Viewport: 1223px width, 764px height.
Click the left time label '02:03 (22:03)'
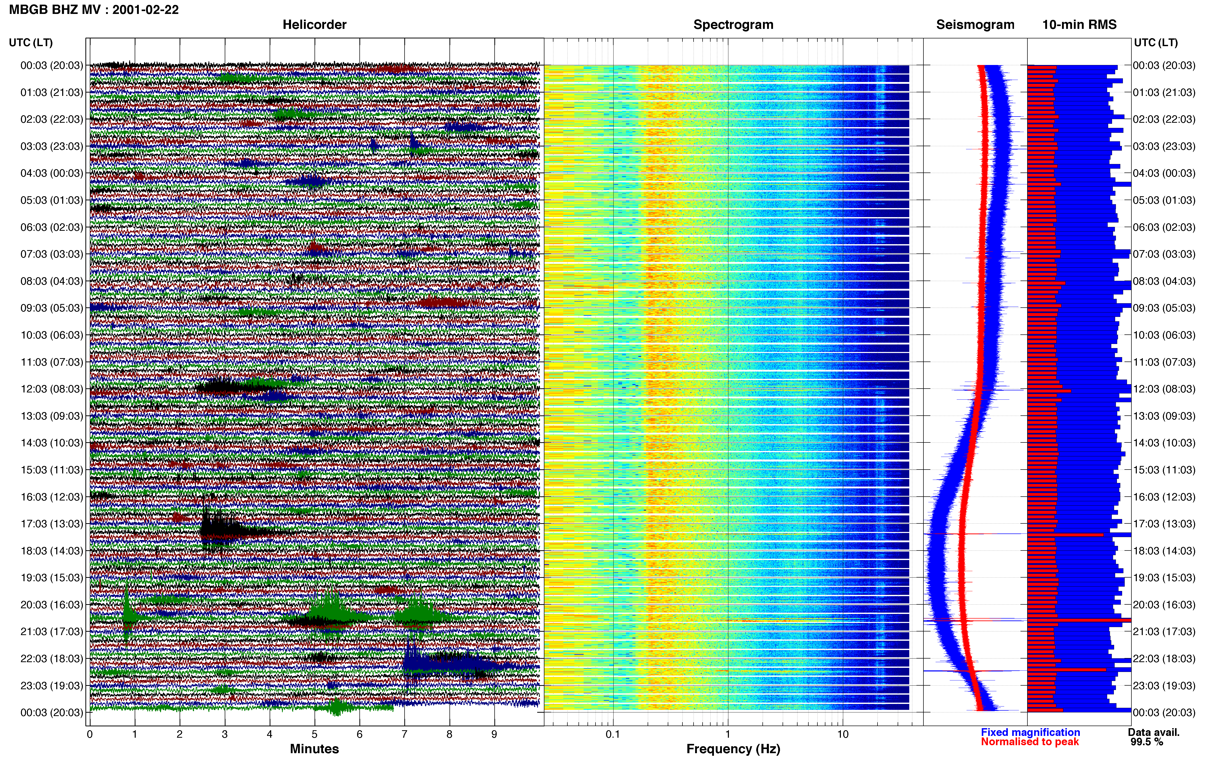[52, 119]
